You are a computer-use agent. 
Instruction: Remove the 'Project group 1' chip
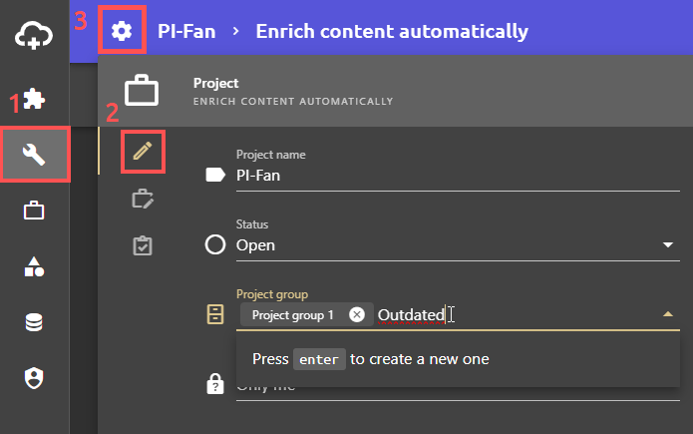pos(357,315)
